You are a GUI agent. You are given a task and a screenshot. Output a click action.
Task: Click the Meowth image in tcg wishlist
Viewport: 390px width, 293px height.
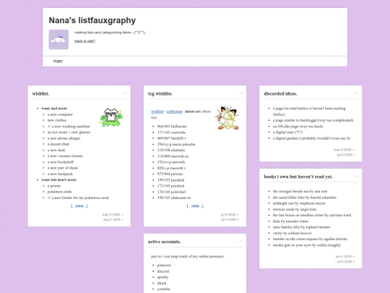[227, 118]
